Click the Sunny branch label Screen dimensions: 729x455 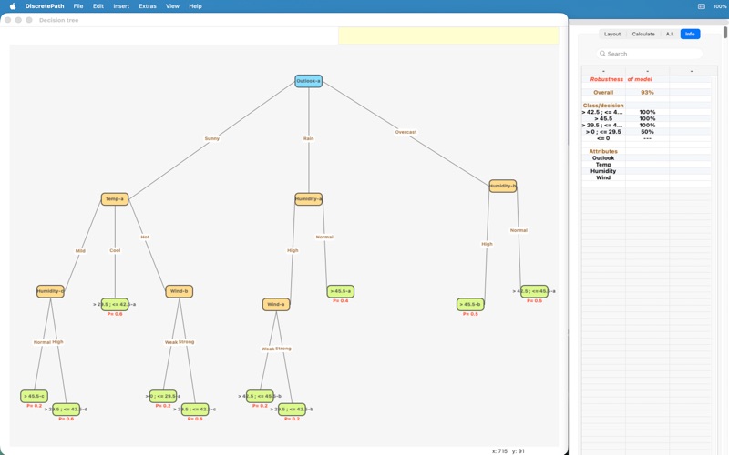tap(212, 138)
